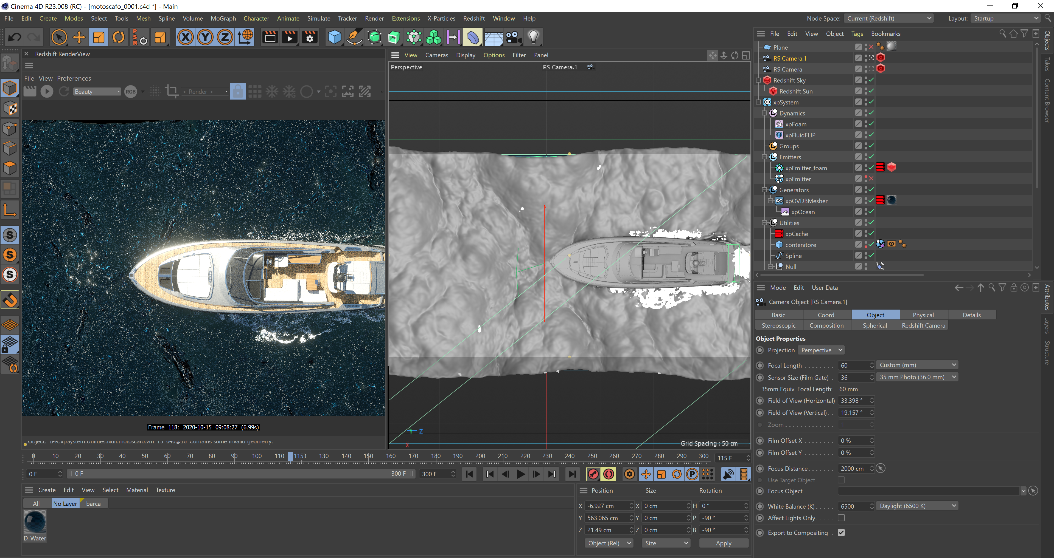Image resolution: width=1054 pixels, height=558 pixels.
Task: Play the animation forwards
Action: pos(521,474)
